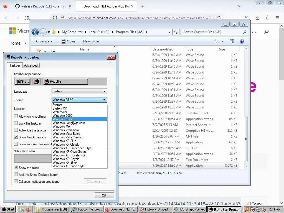
Task: Uncheck Show Quick Launch checkbox
Action: coord(16,137)
